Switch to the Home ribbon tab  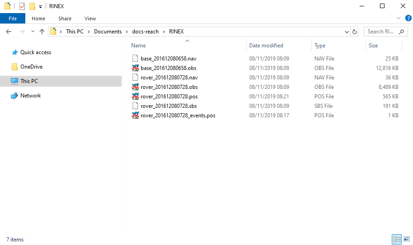point(38,18)
